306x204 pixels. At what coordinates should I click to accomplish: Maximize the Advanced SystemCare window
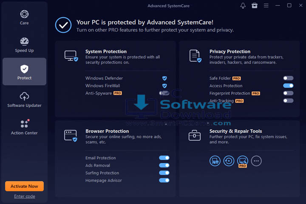289,6
